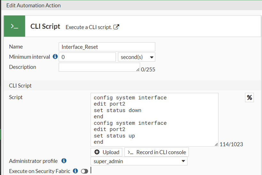The image size is (262, 175).
Task: Click the Edit Automation Action title bar
Action: [x=33, y=5]
